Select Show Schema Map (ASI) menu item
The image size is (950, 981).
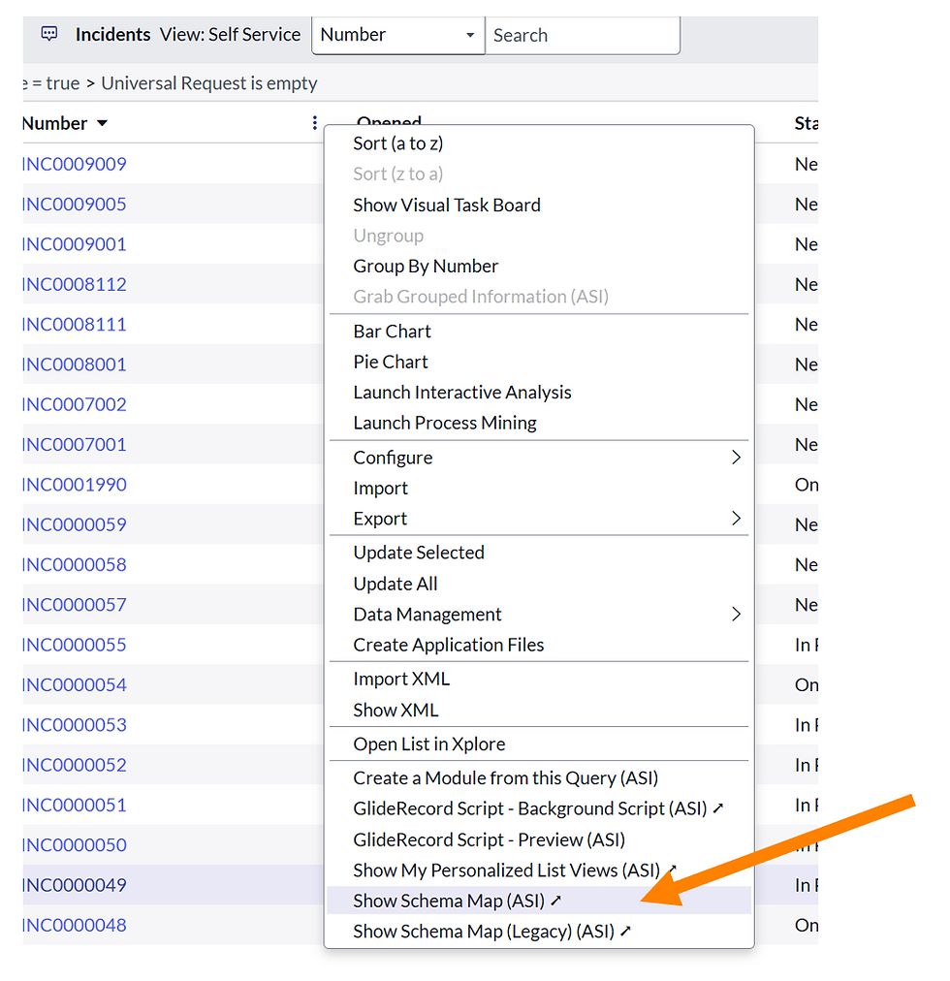point(448,901)
